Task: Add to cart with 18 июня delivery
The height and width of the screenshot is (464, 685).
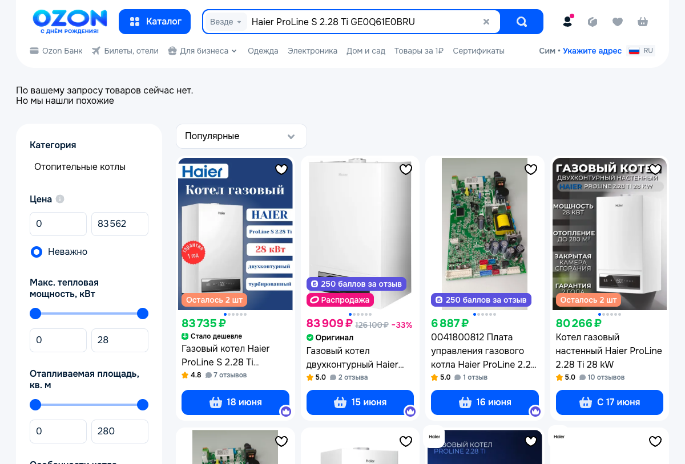Action: [x=235, y=402]
